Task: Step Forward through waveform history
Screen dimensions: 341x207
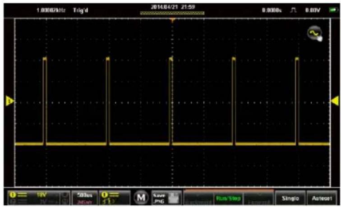Action: (x=258, y=198)
